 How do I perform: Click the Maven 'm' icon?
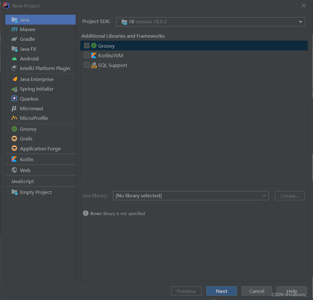click(14, 29)
